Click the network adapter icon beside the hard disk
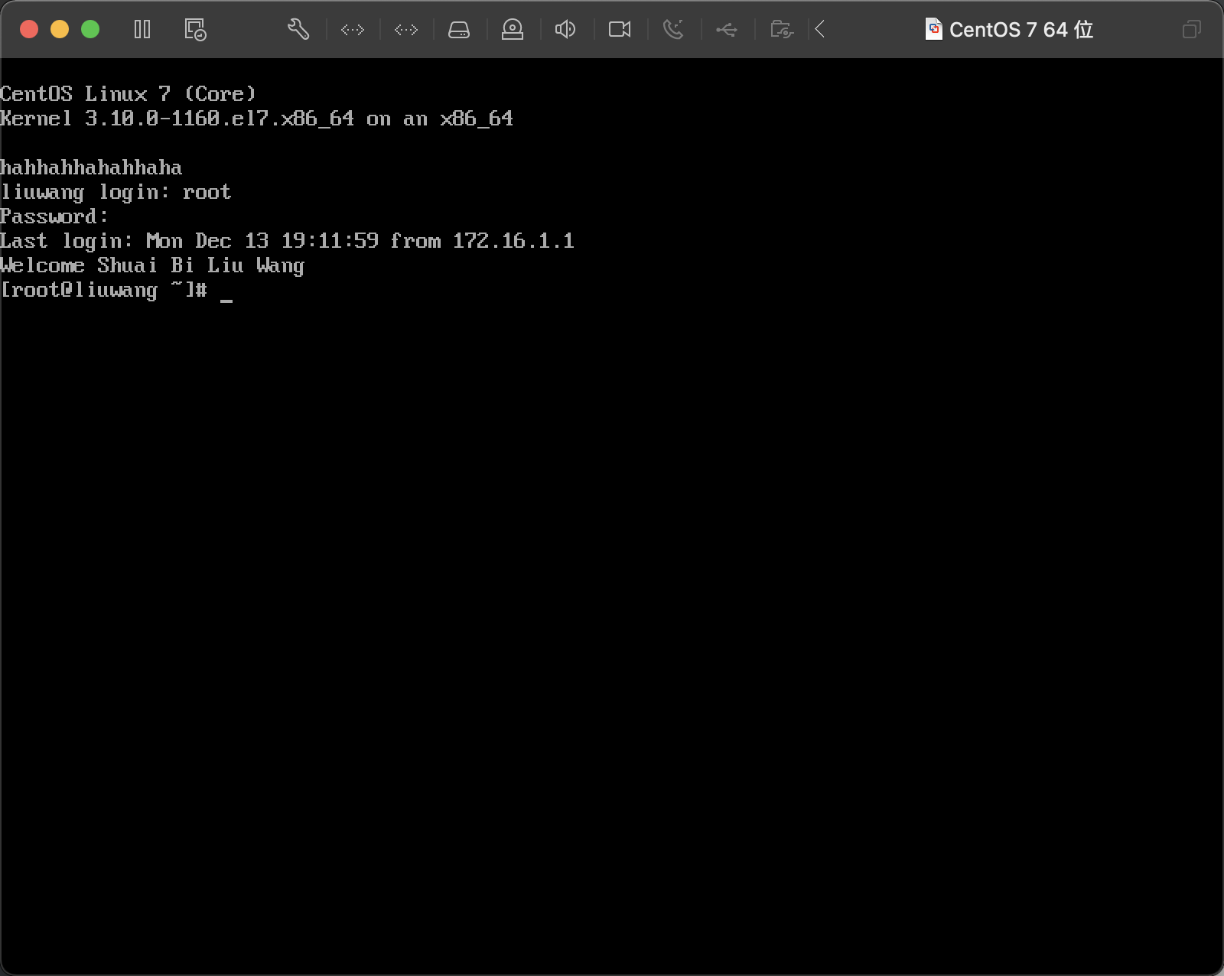 pos(406,30)
